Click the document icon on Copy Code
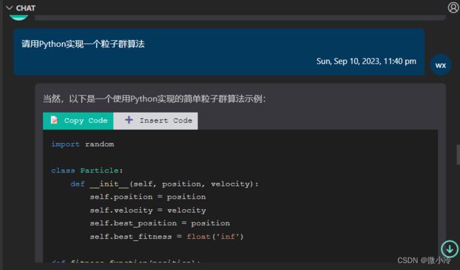This screenshot has width=460, height=270. (x=54, y=120)
